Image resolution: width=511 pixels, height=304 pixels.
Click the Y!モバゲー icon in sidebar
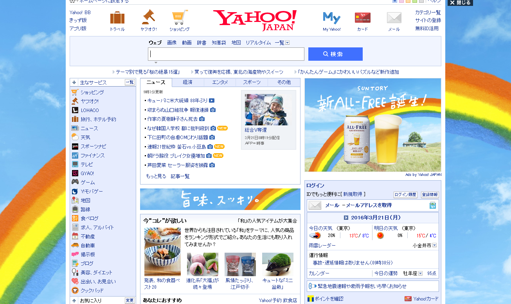75,191
